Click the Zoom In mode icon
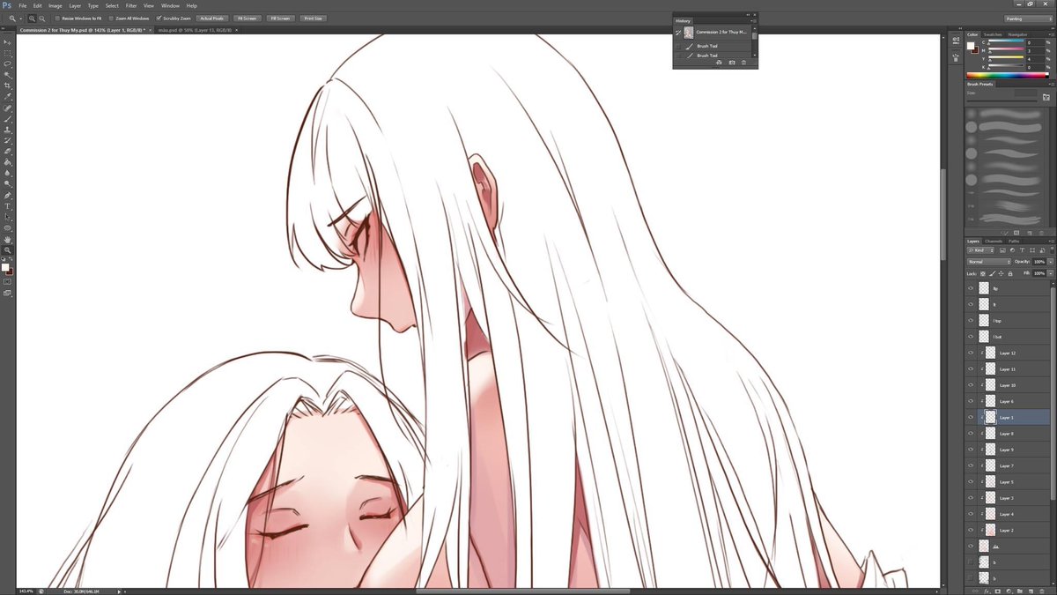This screenshot has height=595, width=1057. (x=33, y=18)
